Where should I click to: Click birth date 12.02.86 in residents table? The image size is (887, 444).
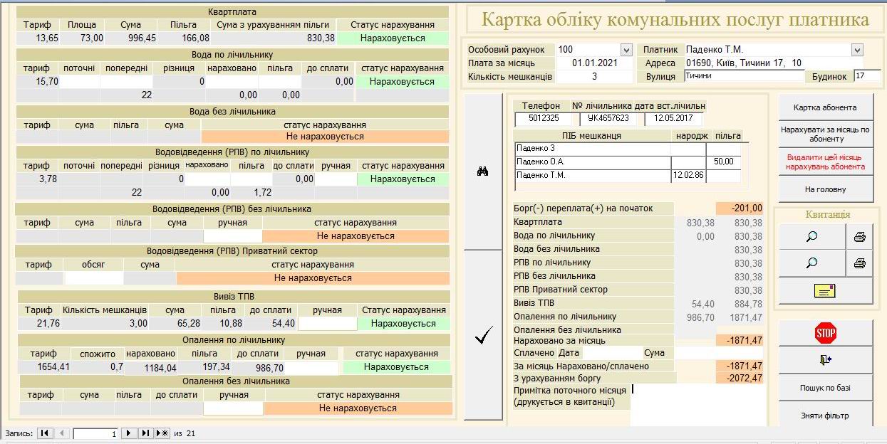pos(688,175)
